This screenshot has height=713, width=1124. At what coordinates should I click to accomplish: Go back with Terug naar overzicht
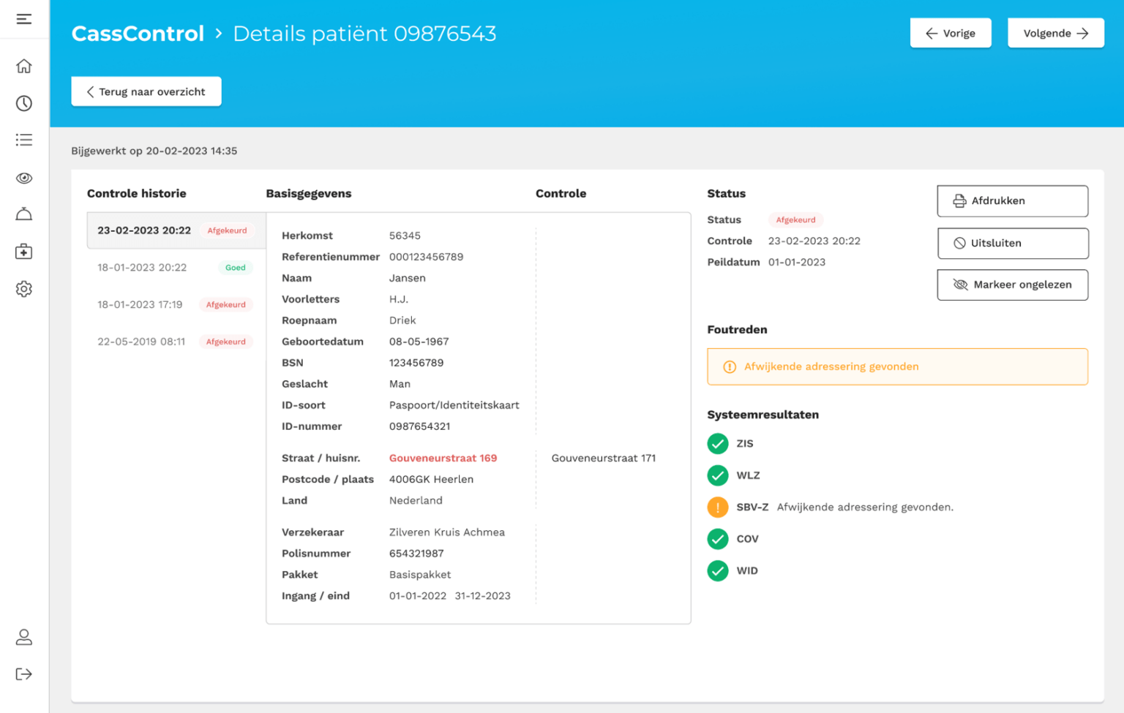click(146, 91)
